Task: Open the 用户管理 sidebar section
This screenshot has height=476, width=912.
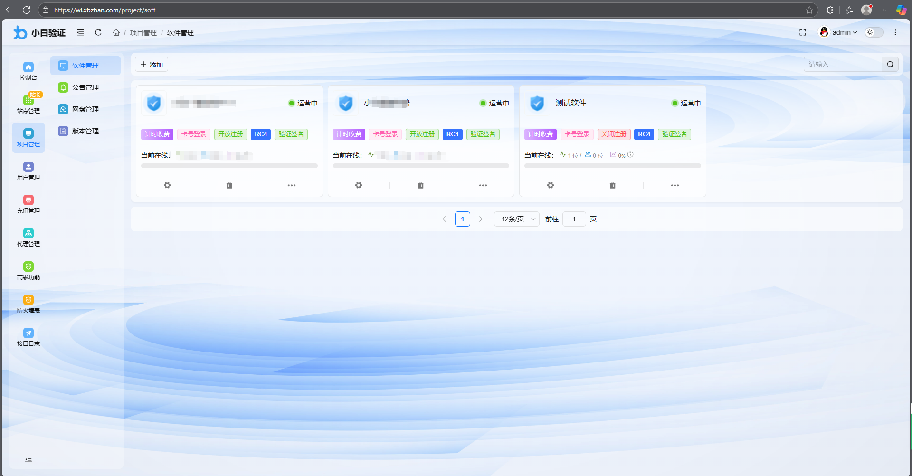Action: pos(28,170)
